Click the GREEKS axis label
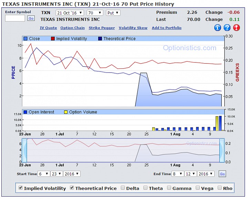This screenshot has width=248, height=199. coord(237,73)
